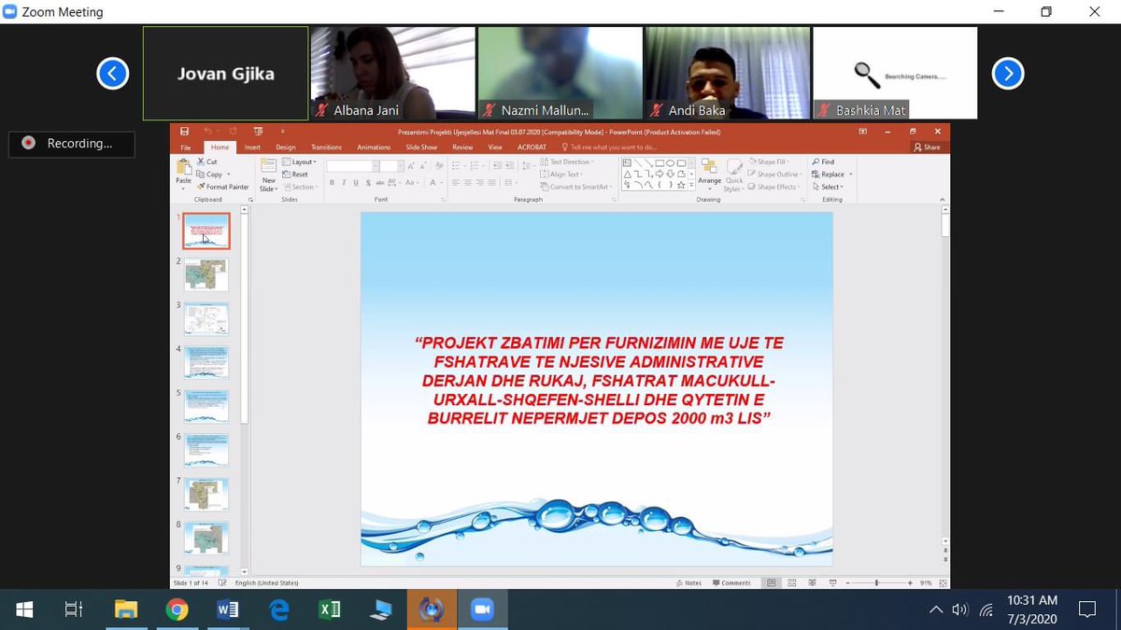Click the Save icon in PowerPoint title bar

pyautogui.click(x=184, y=132)
